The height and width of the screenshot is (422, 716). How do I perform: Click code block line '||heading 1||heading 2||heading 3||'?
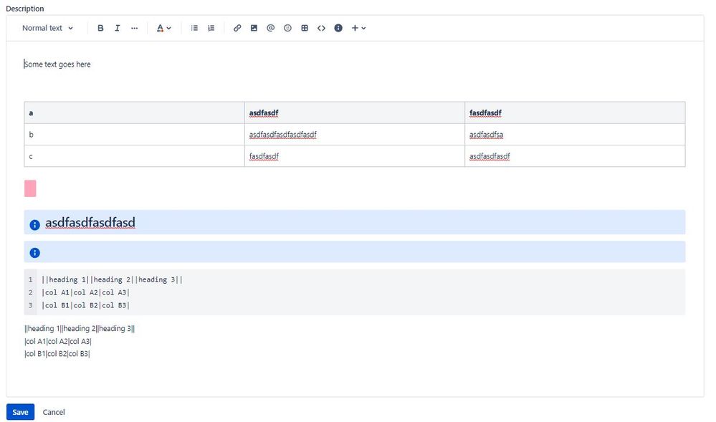coord(112,279)
